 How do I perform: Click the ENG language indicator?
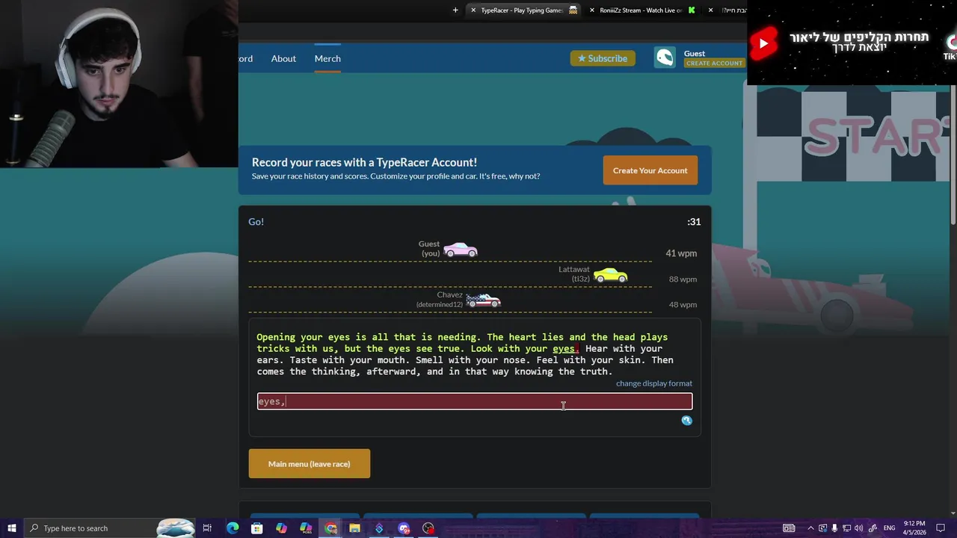[890, 528]
